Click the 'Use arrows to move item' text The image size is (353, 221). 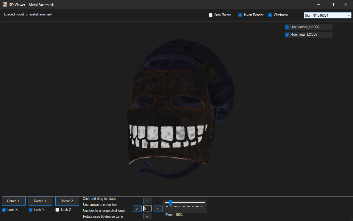tap(100, 205)
